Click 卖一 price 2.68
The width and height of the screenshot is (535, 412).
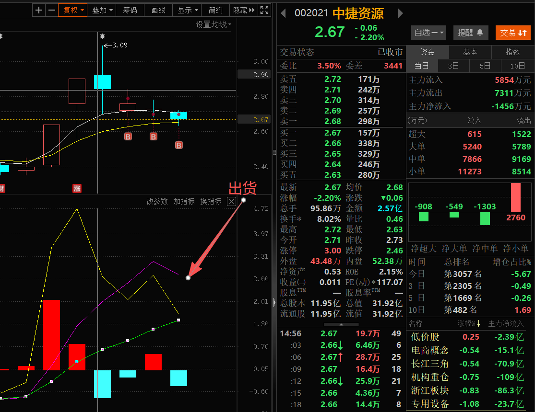coord(333,121)
